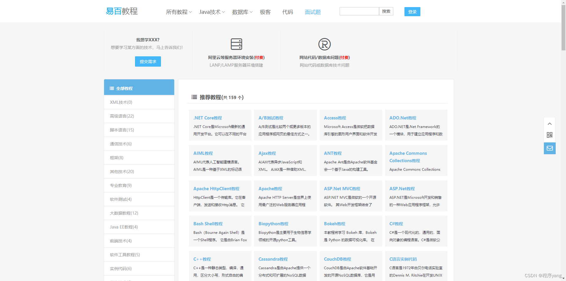Open the C语言实例代码 tutorial
Image resolution: width=566 pixels, height=281 pixels.
tap(403, 259)
